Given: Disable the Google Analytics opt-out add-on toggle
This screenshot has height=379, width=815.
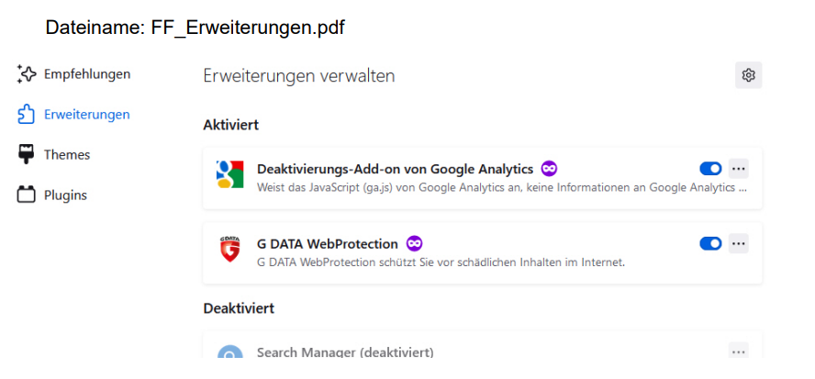Looking at the screenshot, I should [710, 169].
